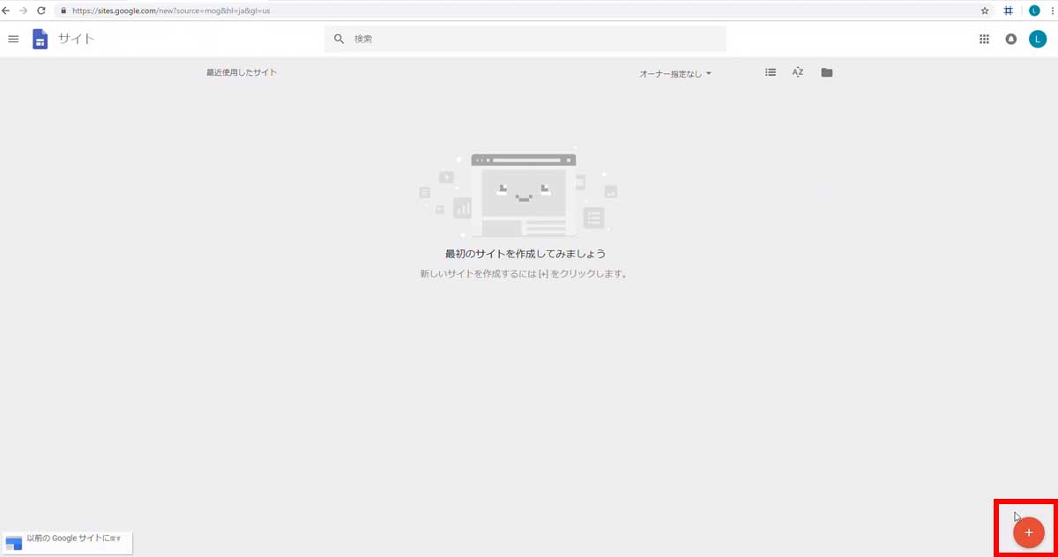Open the hamburger main menu
Screen dimensions: 1058x557
(x=13, y=39)
